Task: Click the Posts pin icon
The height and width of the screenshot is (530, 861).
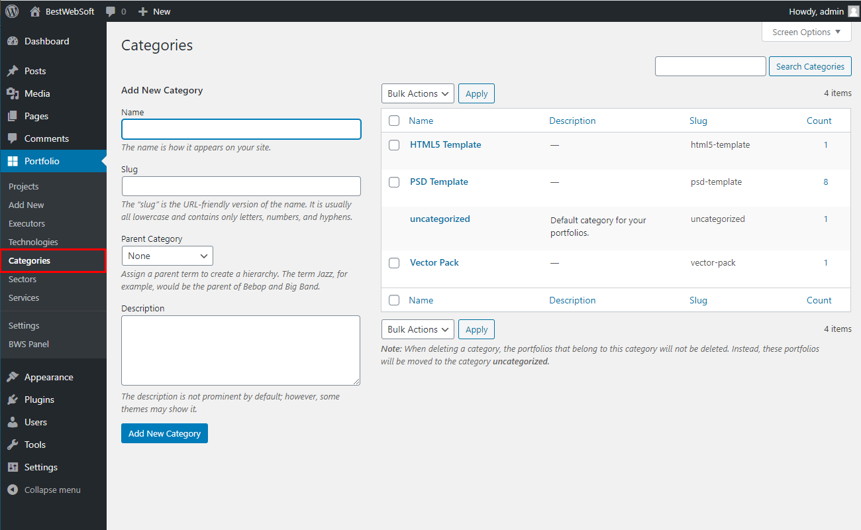Action: tap(13, 71)
